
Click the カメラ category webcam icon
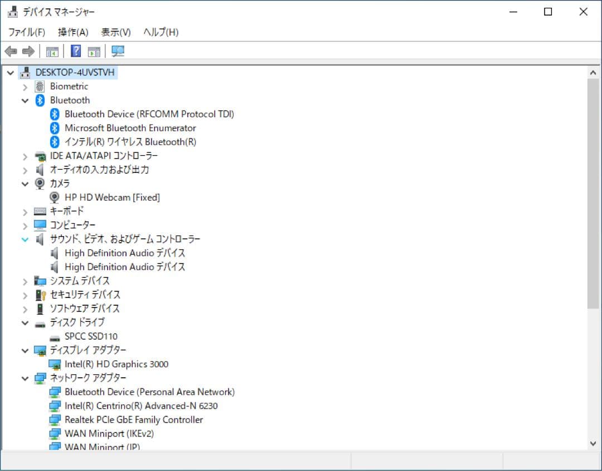pos(40,184)
